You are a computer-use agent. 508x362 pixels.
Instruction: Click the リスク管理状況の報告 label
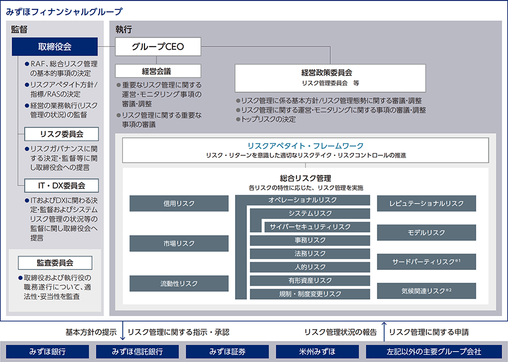[x=340, y=332]
